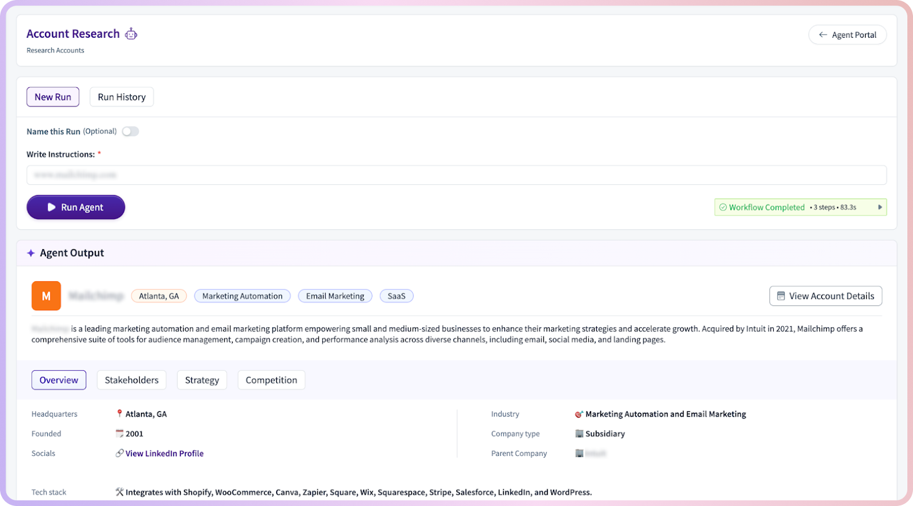Click the orange M company logo

46,295
